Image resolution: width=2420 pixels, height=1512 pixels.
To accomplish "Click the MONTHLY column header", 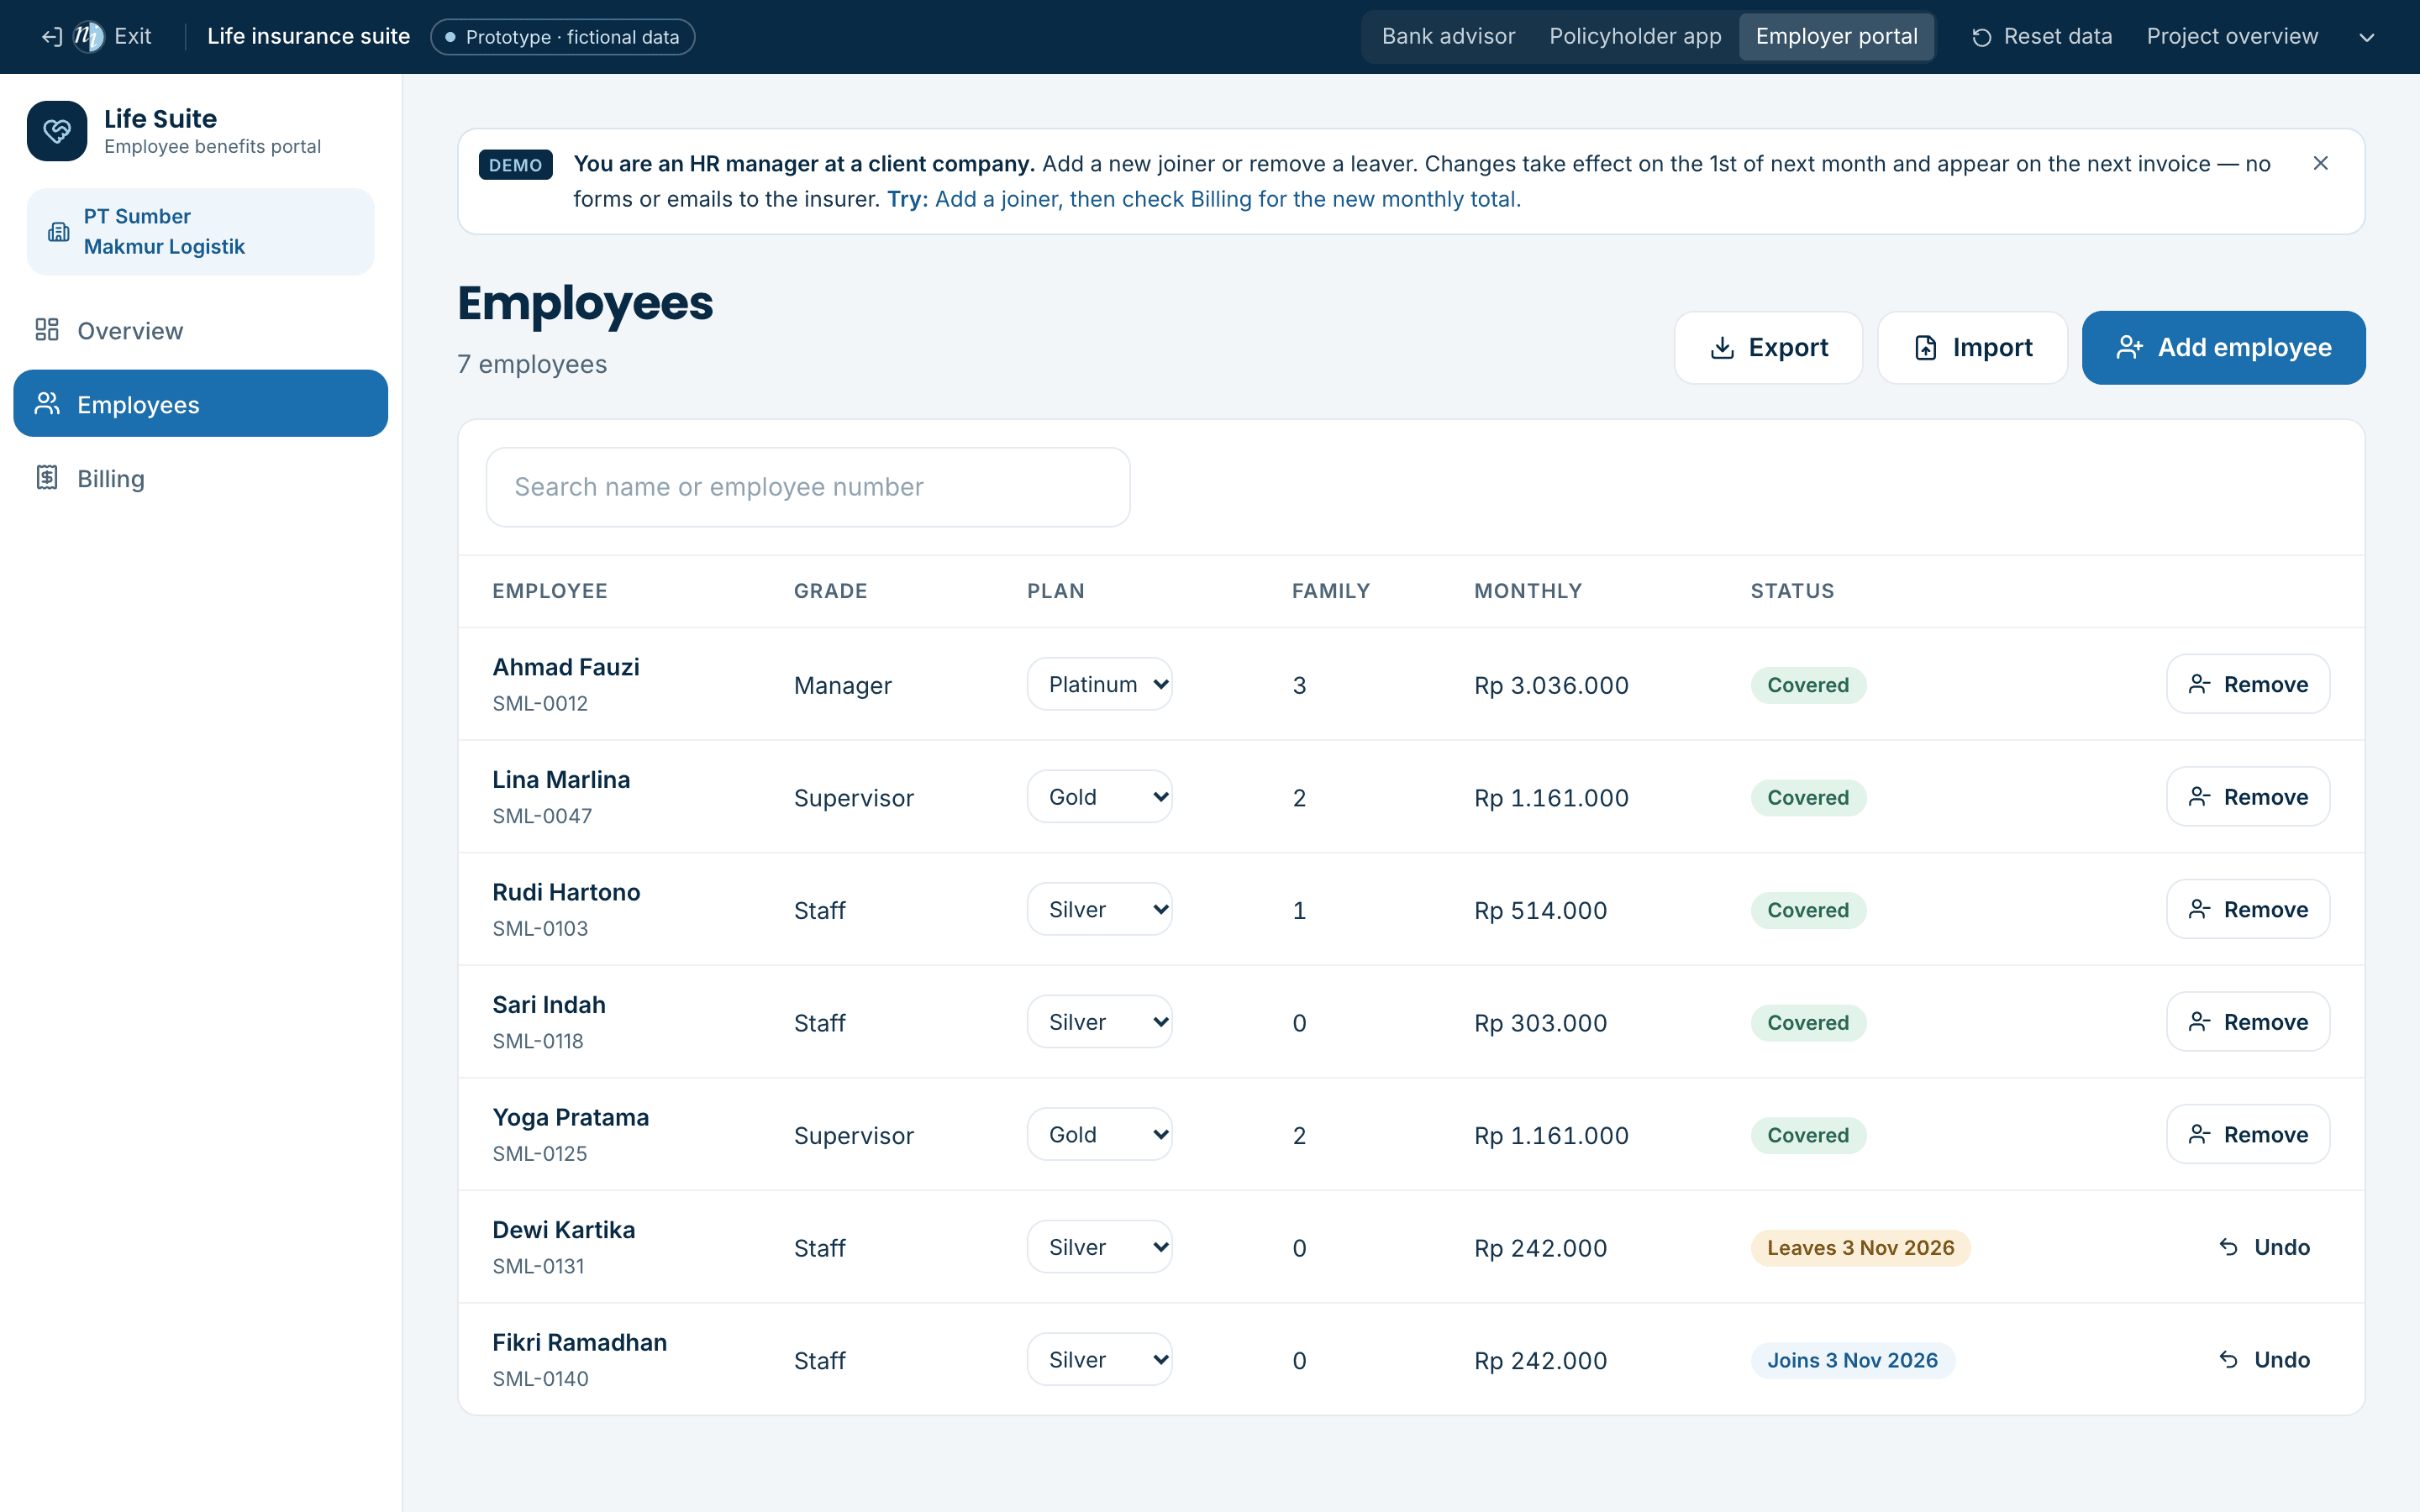I will [1528, 591].
